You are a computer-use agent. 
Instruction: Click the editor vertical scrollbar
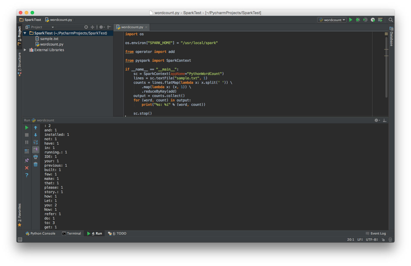tap(386, 68)
